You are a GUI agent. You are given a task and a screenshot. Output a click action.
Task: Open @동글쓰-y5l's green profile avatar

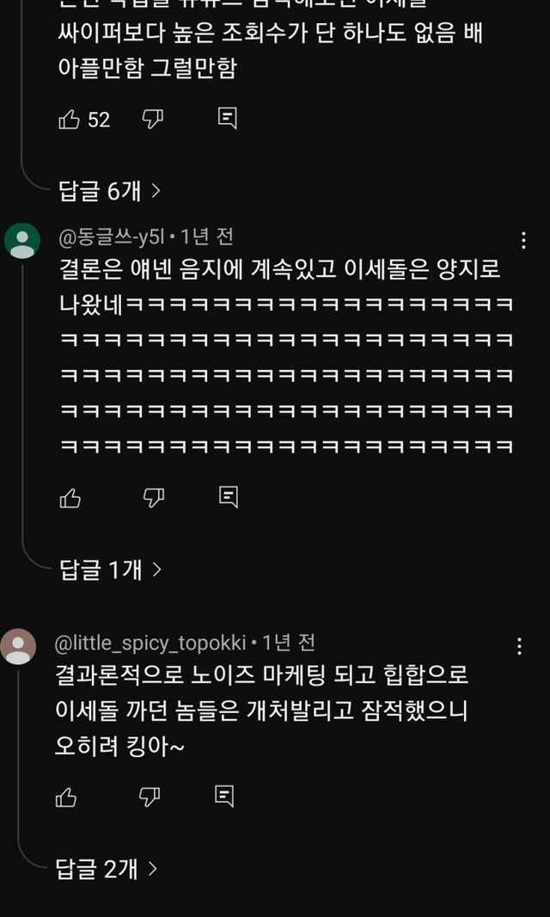(x=21, y=241)
